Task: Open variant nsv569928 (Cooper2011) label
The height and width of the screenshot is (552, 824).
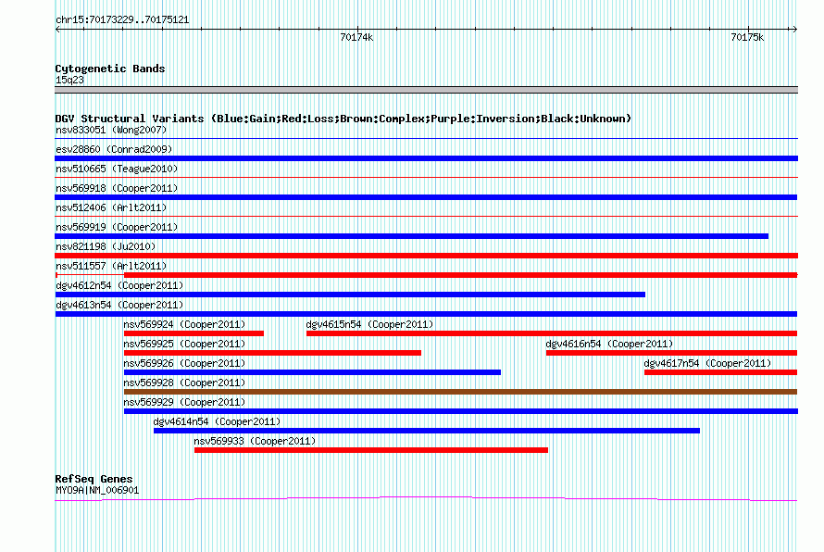Action: tap(184, 383)
